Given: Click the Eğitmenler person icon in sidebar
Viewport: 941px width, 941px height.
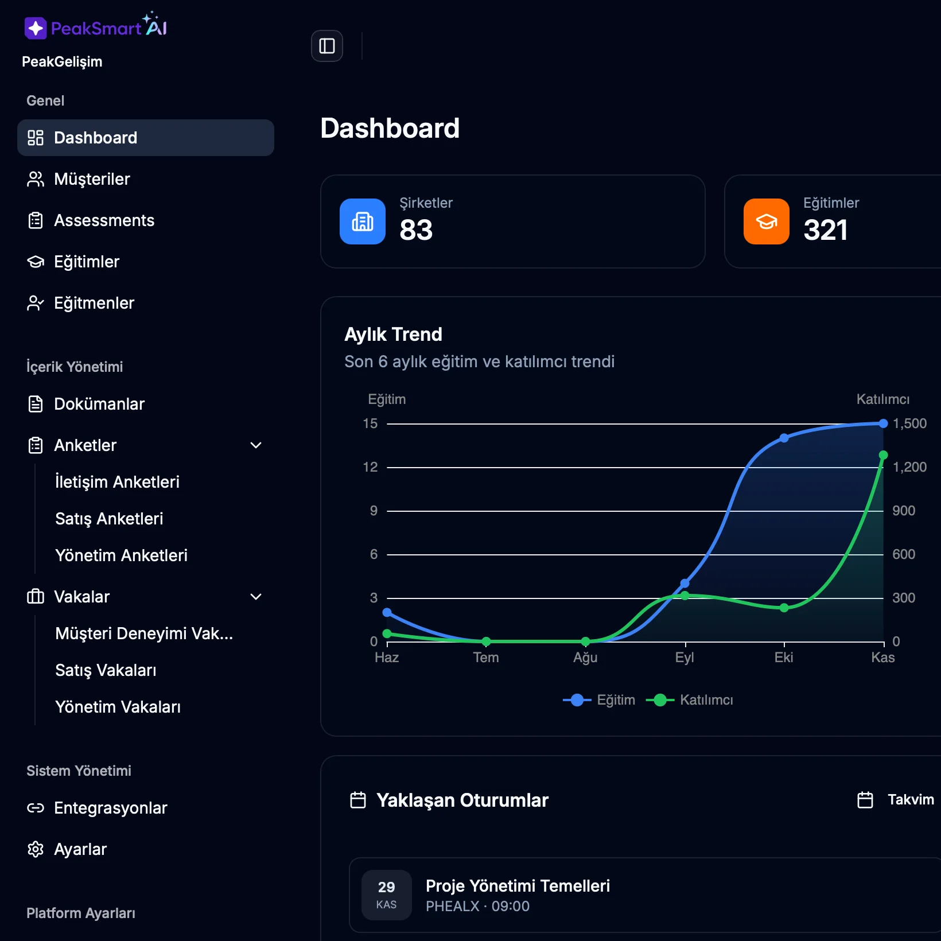Looking at the screenshot, I should [x=36, y=303].
